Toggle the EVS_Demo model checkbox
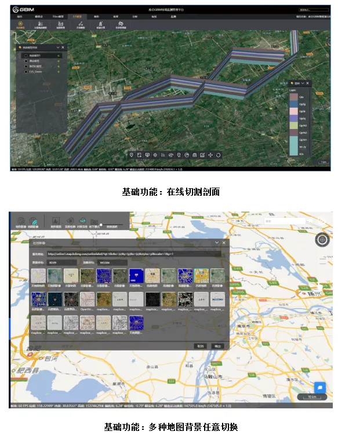Viewport: 338px width, 435px height. [26, 72]
